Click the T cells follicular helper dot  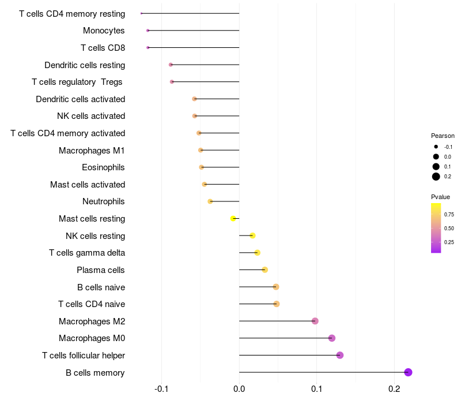(x=340, y=355)
